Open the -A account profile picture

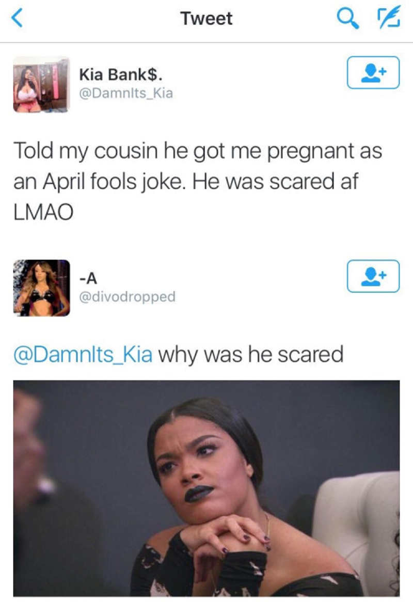click(x=41, y=288)
